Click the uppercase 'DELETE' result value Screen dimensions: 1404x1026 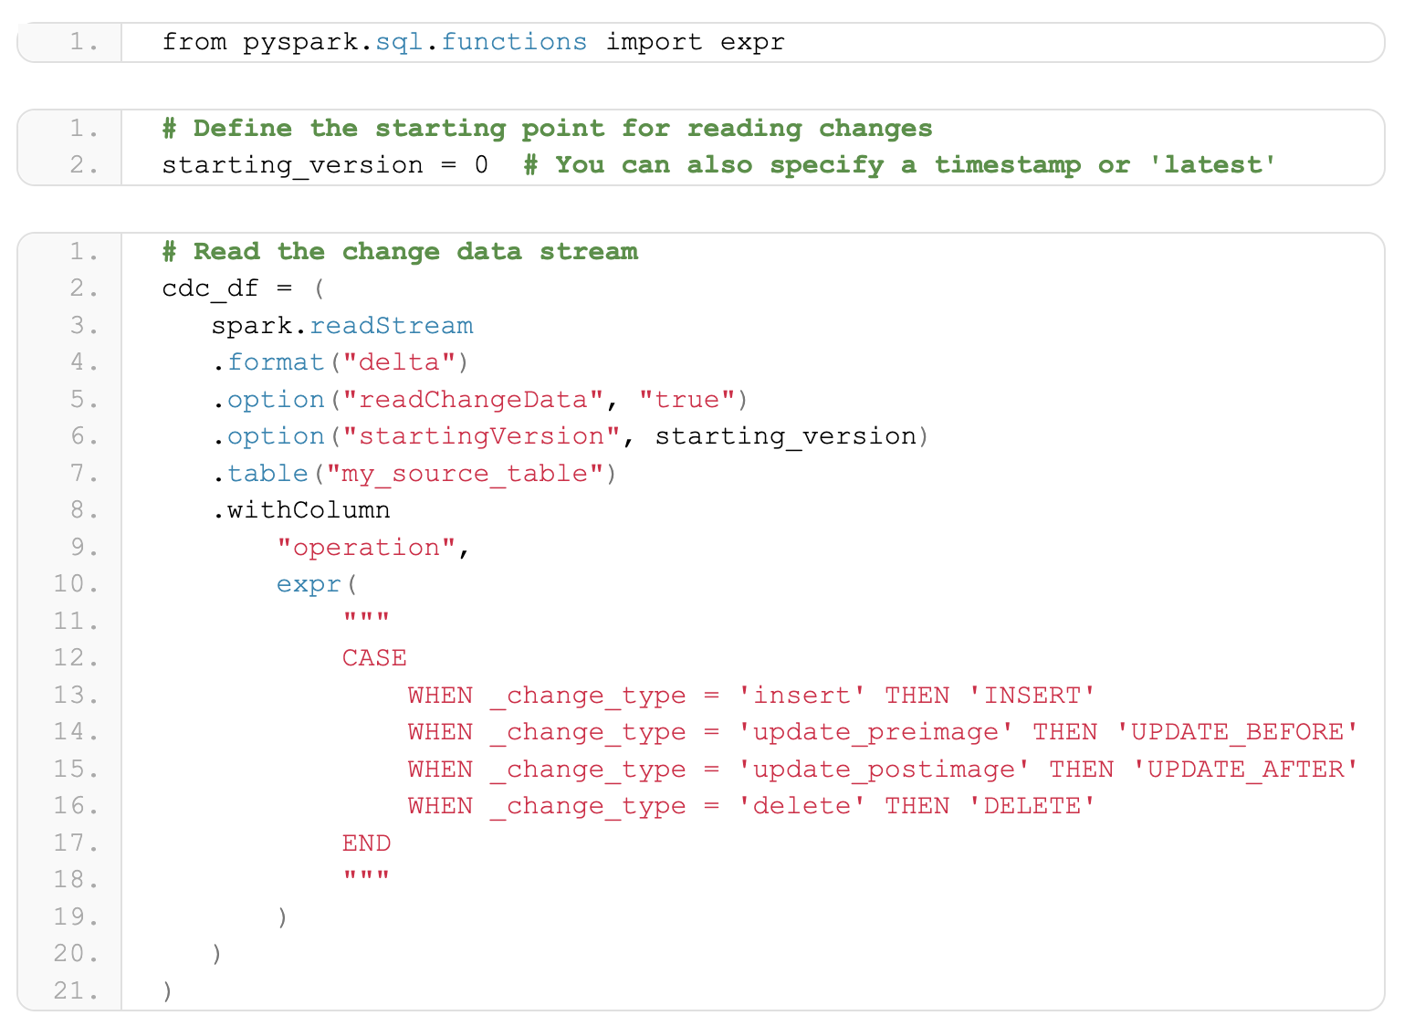point(1032,806)
